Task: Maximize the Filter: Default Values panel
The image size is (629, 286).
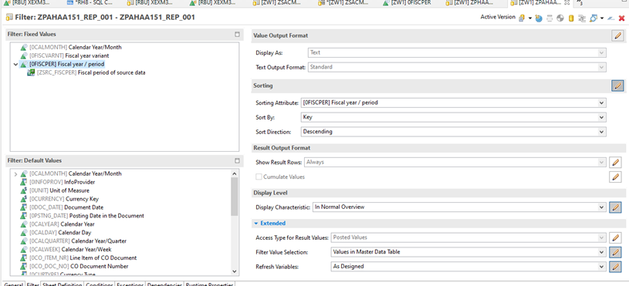Action: 237,160
